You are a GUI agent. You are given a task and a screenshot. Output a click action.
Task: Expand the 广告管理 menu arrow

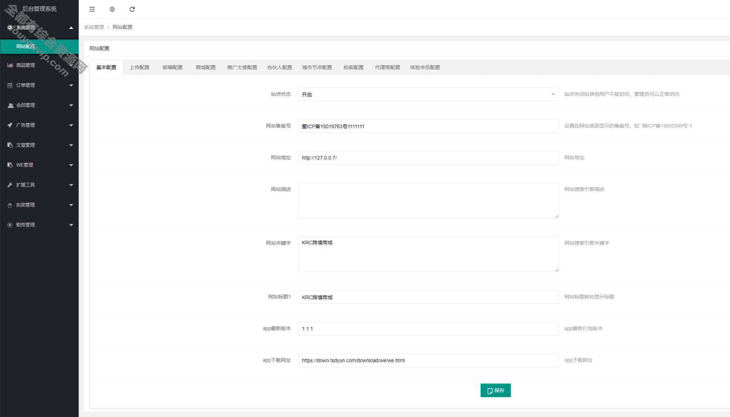tap(71, 125)
